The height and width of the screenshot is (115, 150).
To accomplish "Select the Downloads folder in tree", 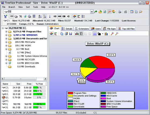I will click(30, 66).
